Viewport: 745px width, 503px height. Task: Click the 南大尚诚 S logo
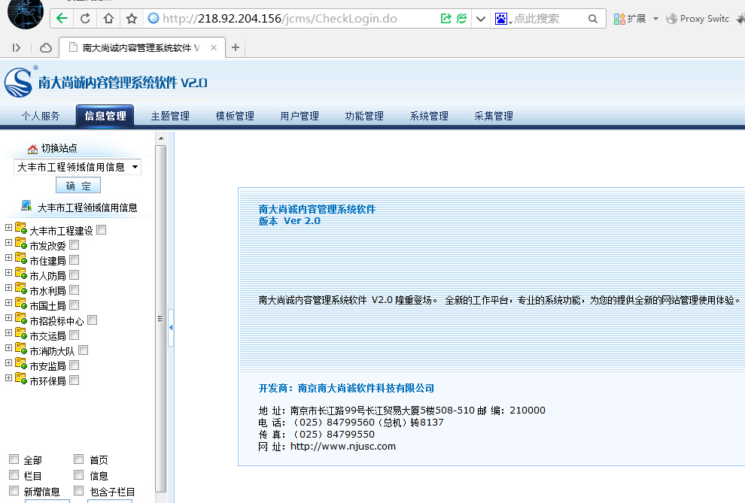click(19, 82)
